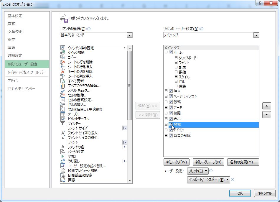Uncheck the ホーム tab checkbox
The height and width of the screenshot is (202, 280).
pos(171,52)
